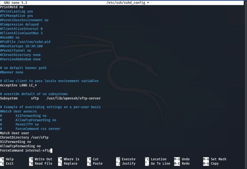
Task: Click the ^X Exit shortcut label
Action: point(7,163)
